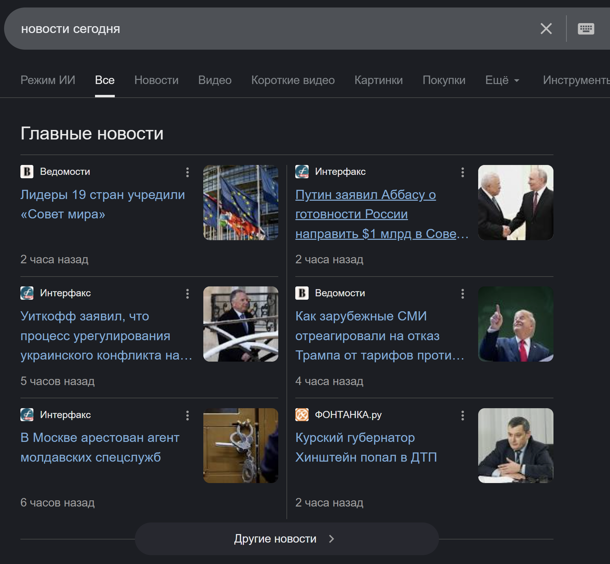Open three-dot menu on молдавских спецслужб article

coord(187,415)
